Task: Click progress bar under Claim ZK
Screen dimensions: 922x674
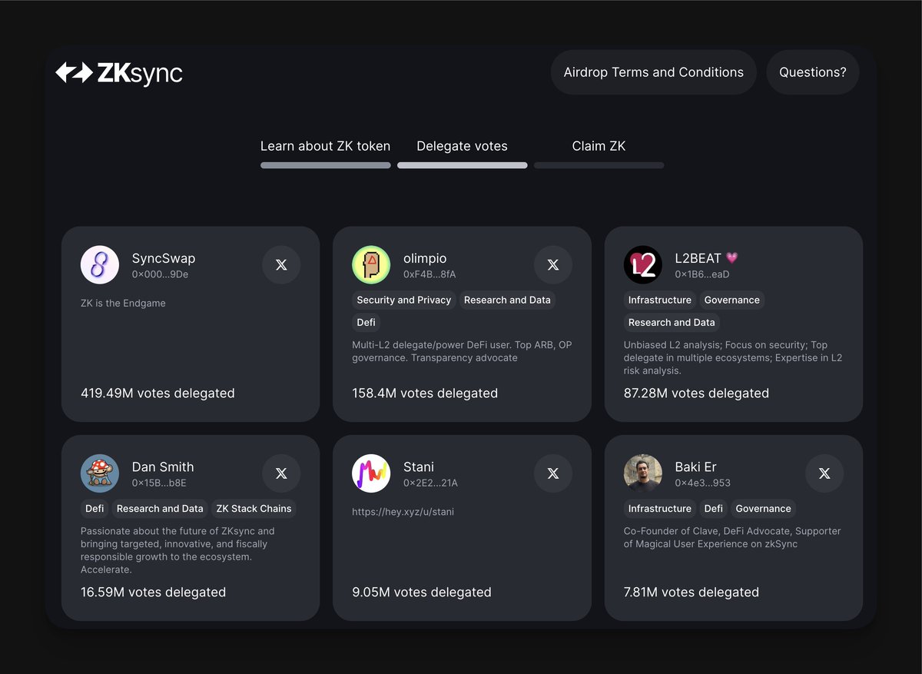Action: coord(599,165)
